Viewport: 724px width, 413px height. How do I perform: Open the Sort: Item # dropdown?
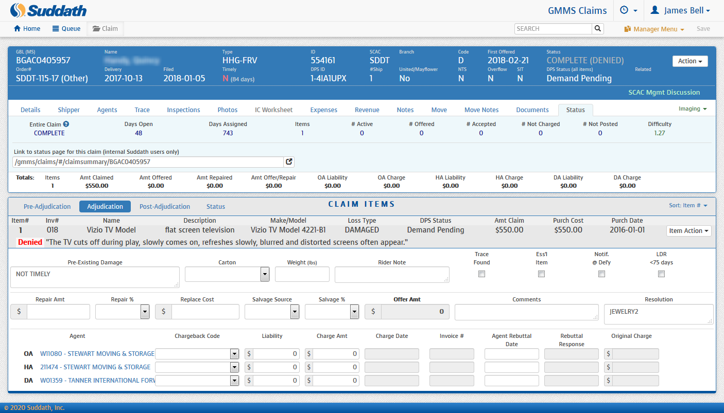[x=688, y=206]
